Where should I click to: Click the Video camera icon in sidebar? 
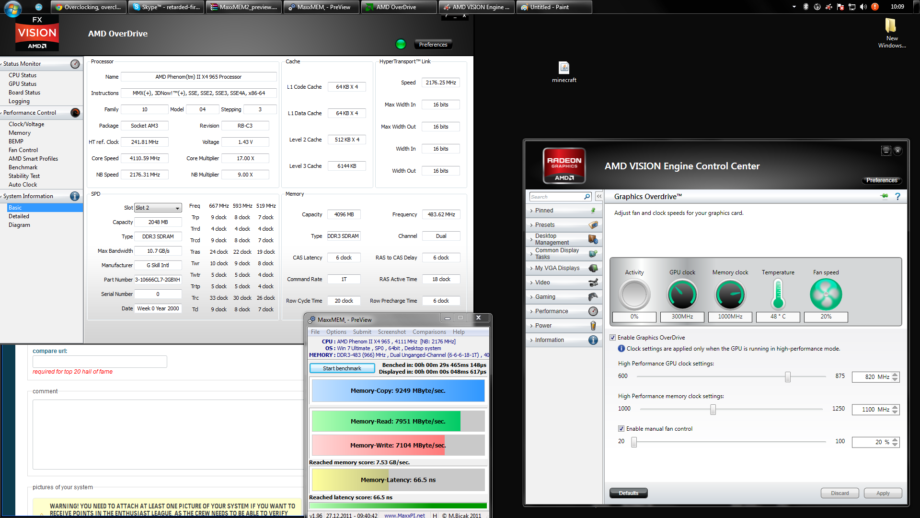pos(593,283)
